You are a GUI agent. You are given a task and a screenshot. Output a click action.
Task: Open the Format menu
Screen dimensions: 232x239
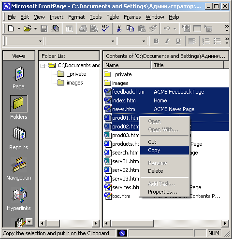pyautogui.click(x=76, y=17)
